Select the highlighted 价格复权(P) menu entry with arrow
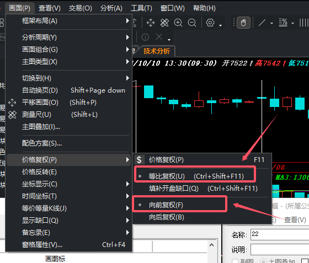Image resolution: width=309 pixels, height=263 pixels. coord(68,160)
